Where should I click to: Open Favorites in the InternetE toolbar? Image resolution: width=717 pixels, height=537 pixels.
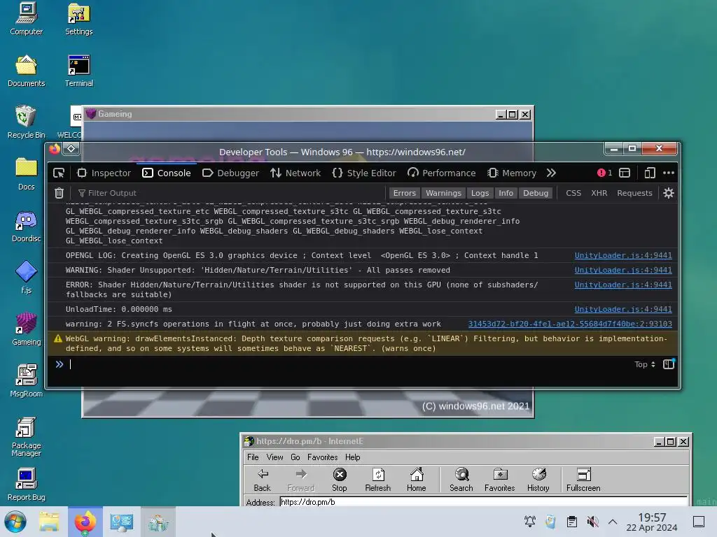point(500,480)
